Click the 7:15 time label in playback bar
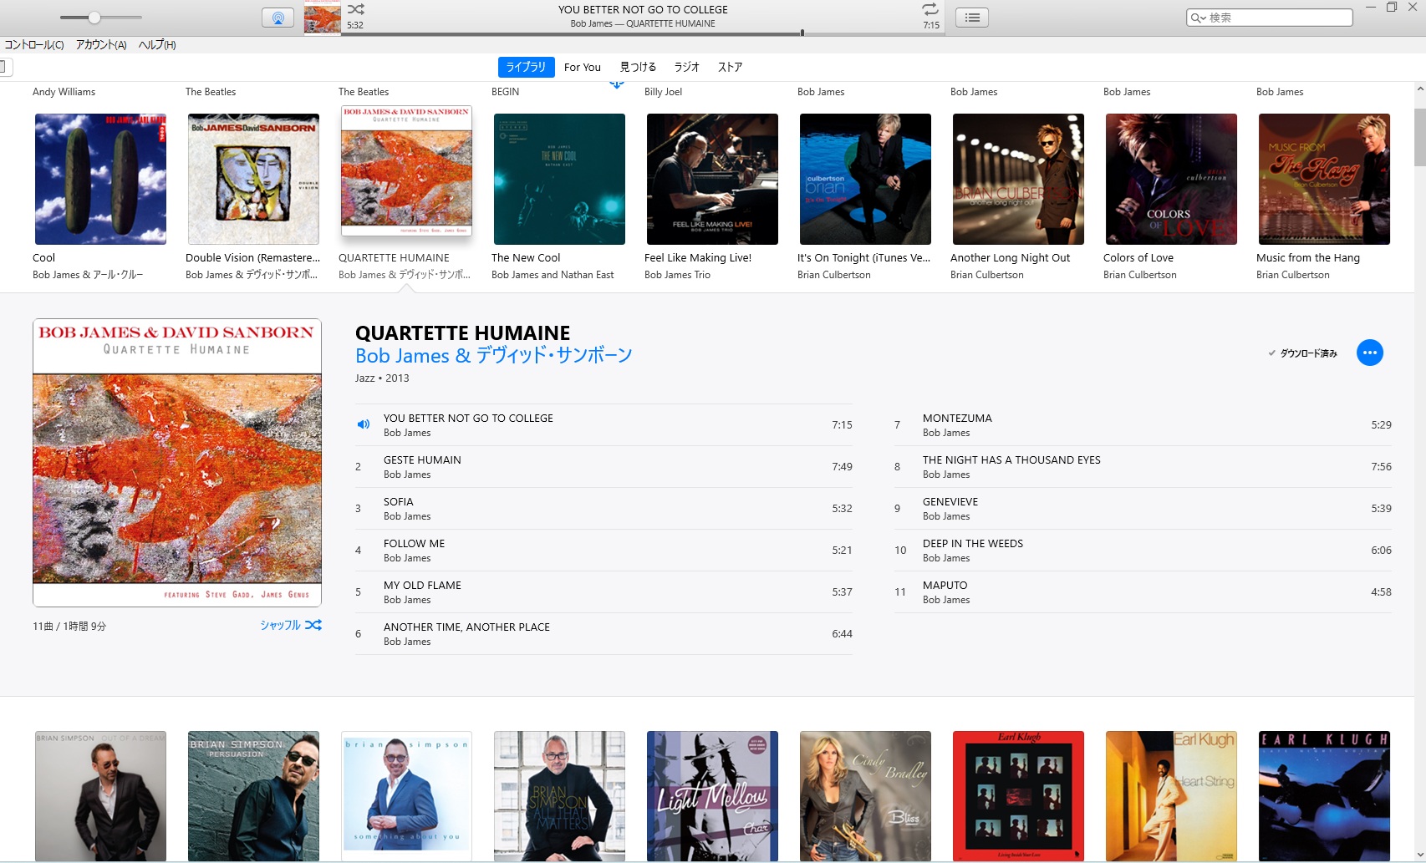Screen dimensions: 1426x863 [931, 25]
